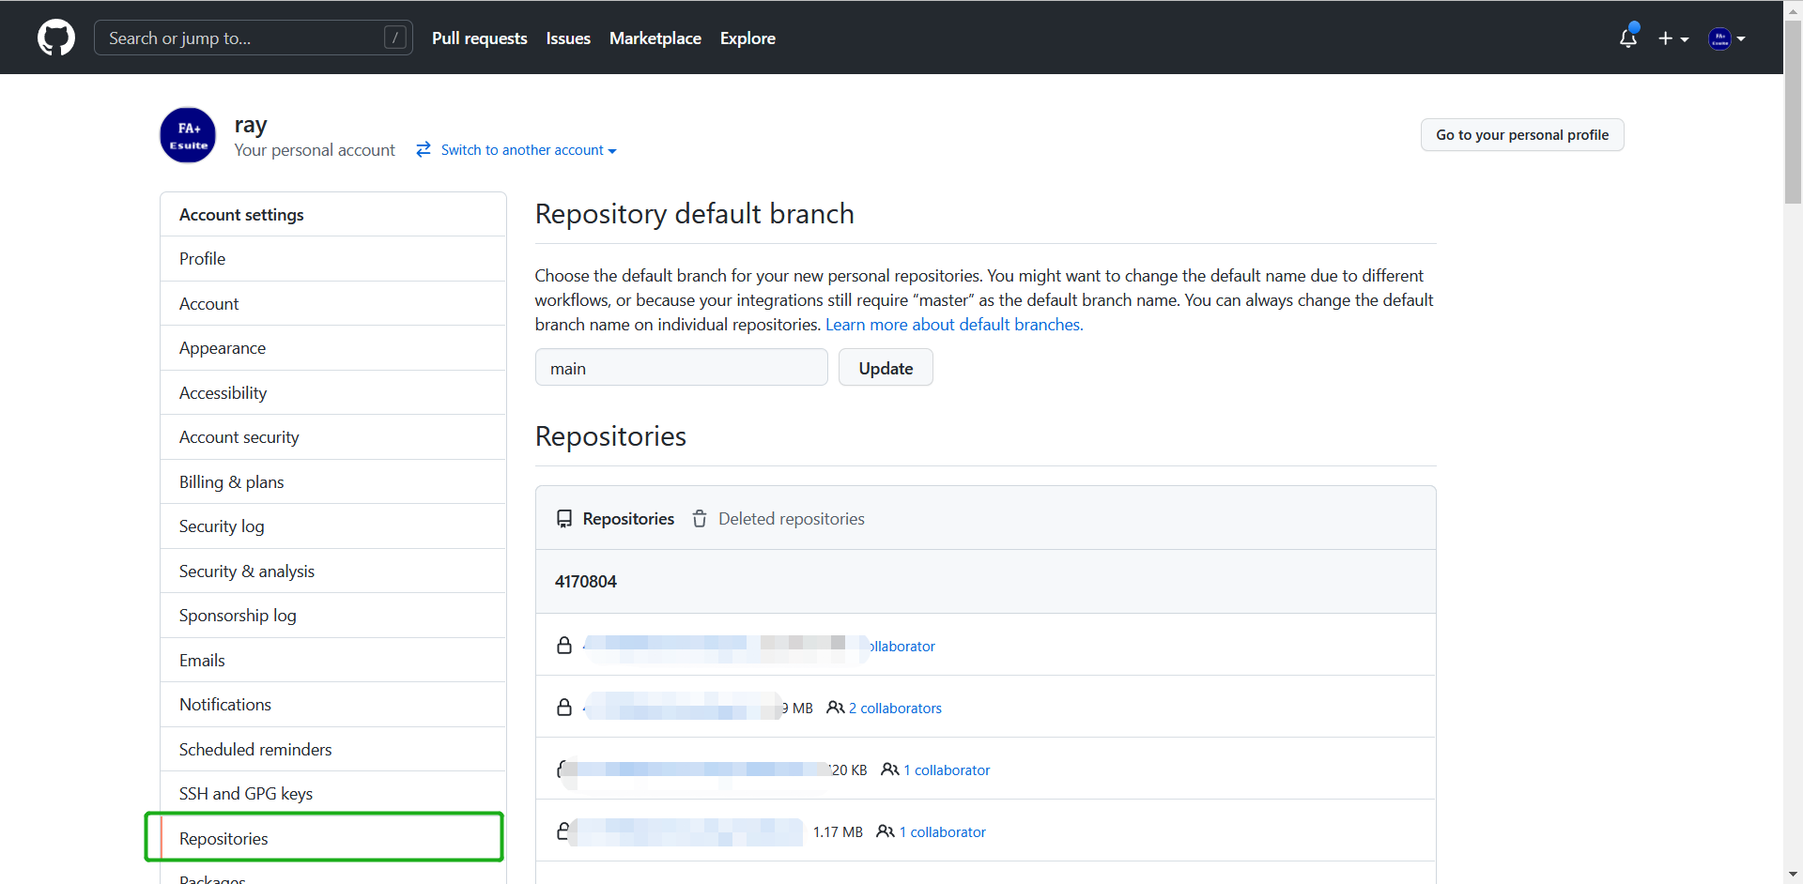Open Notifications settings in sidebar
This screenshot has height=884, width=1803.
333,705
